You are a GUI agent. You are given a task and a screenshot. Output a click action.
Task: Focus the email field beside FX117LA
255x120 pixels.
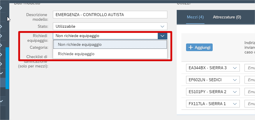click(x=249, y=104)
